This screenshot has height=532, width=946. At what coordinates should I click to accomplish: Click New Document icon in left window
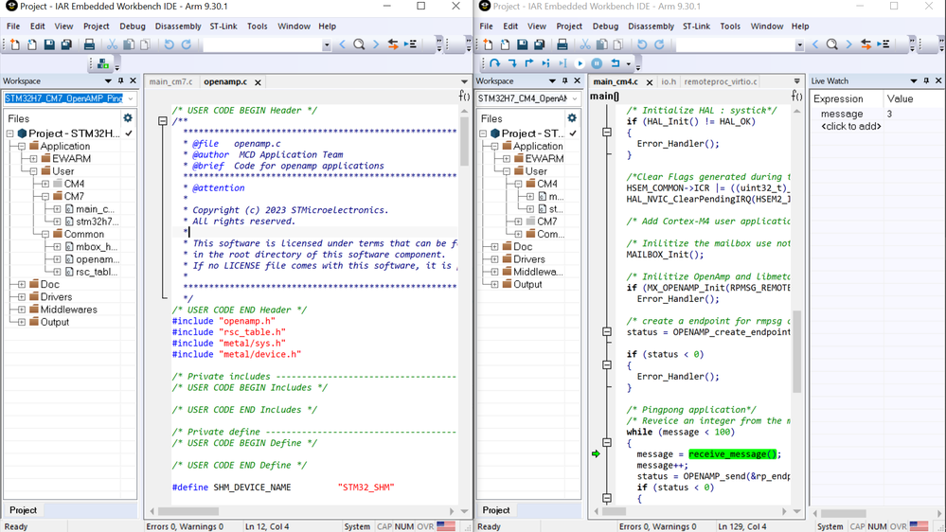(15, 44)
